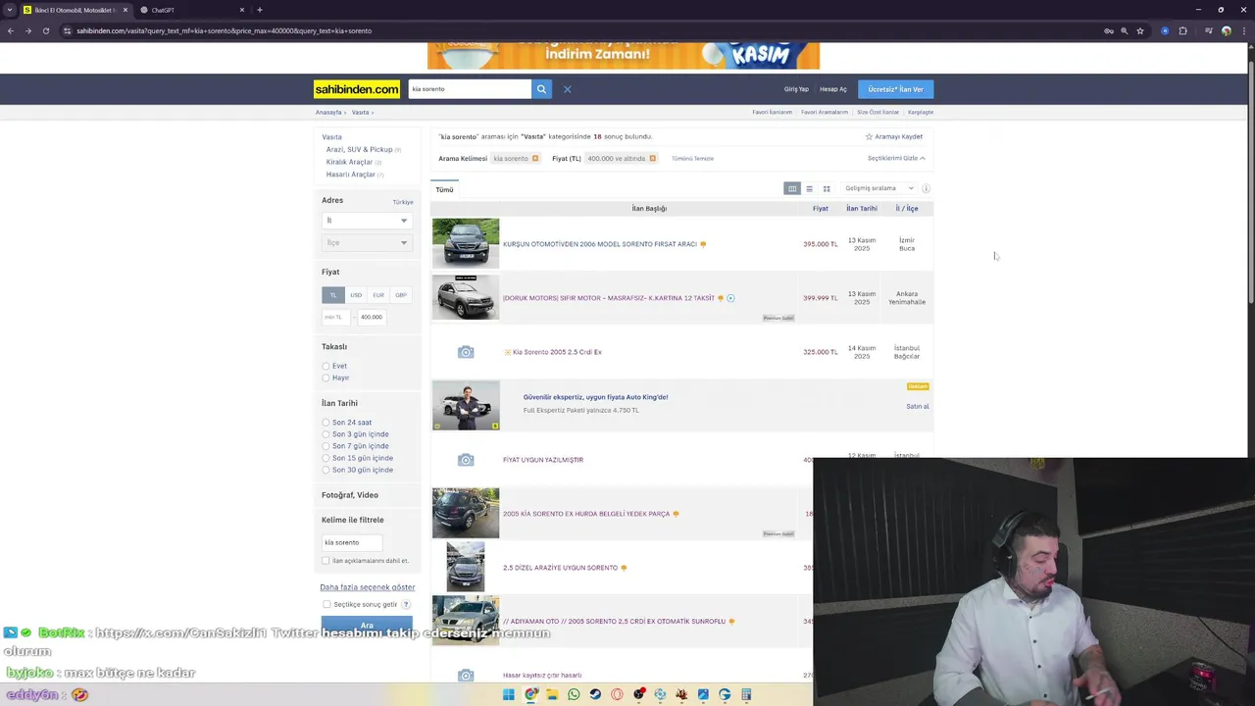Screen dimensions: 1255x706
Task: Remove the '400.000 ve altında' price filter chip
Action: click(x=652, y=158)
